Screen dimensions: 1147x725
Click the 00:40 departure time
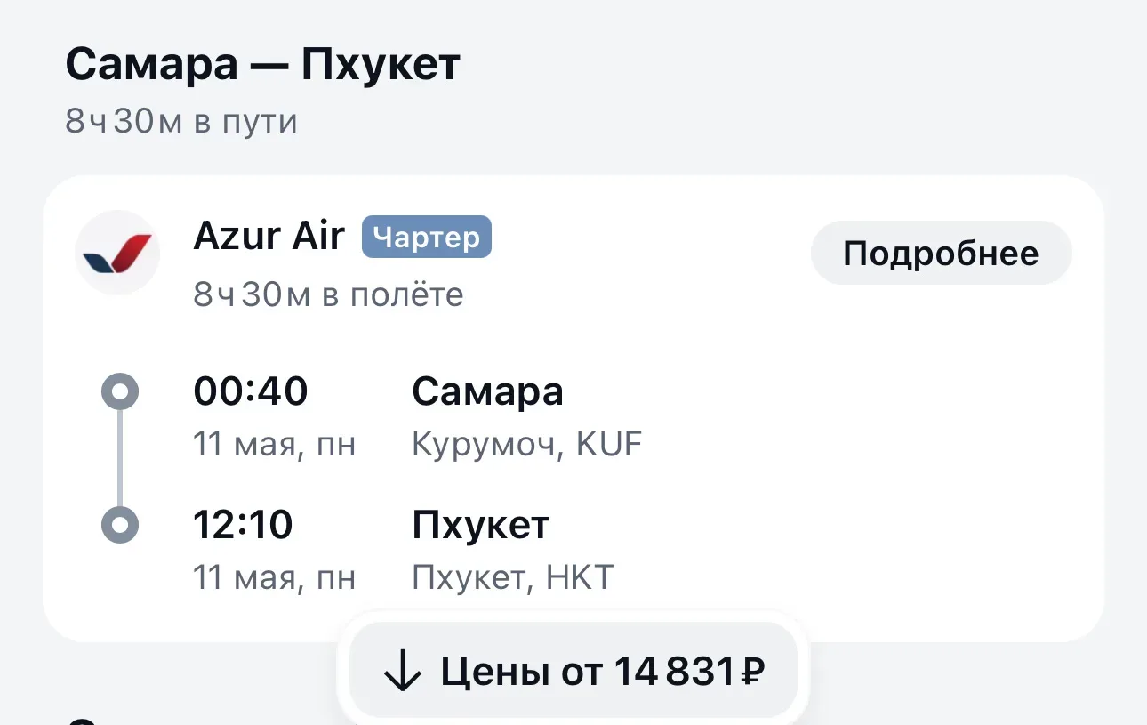point(251,391)
